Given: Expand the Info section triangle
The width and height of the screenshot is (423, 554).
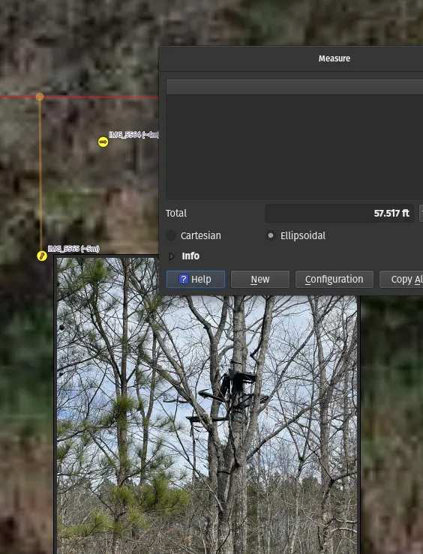Looking at the screenshot, I should [172, 256].
